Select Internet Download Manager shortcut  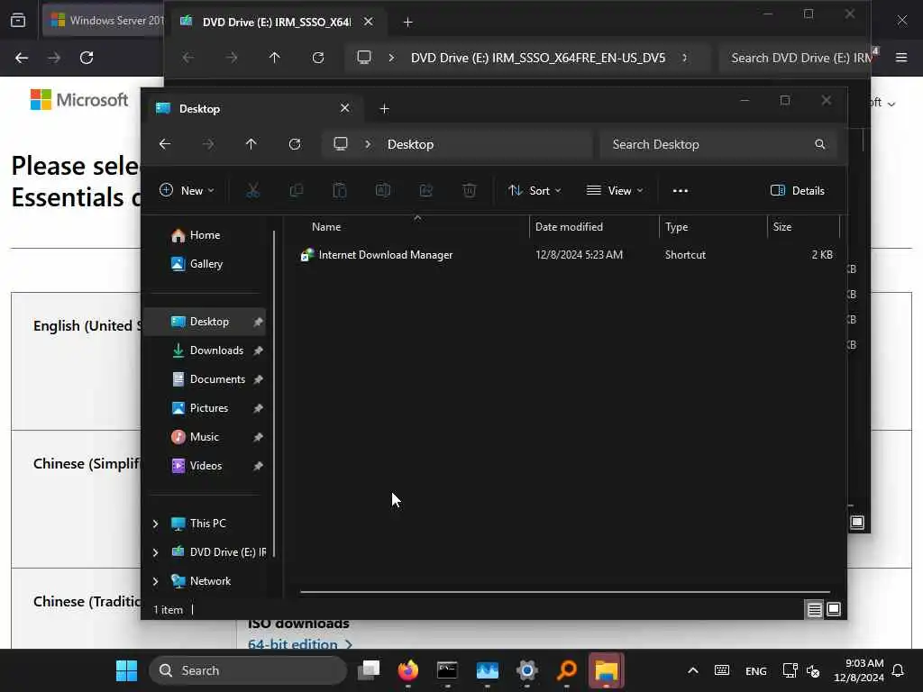pyautogui.click(x=386, y=255)
